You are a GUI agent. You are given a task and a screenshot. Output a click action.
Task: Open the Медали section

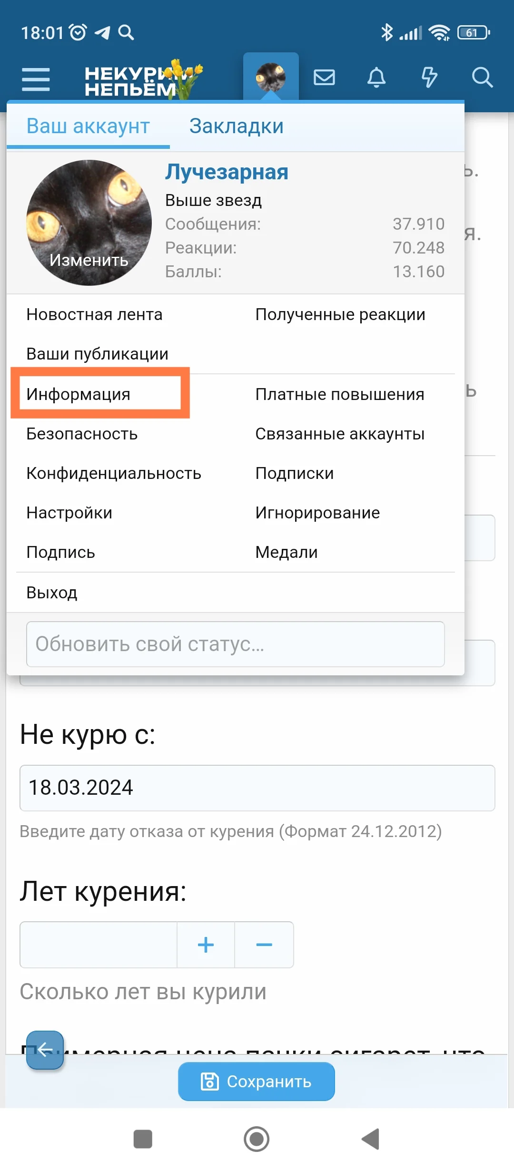pos(286,552)
